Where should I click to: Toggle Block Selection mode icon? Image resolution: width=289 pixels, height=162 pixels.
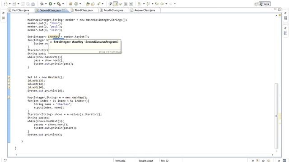(126, 4)
